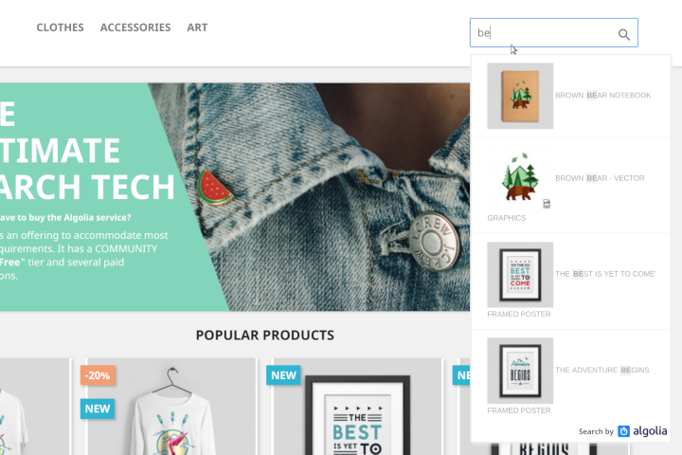Viewport: 682px width, 455px height.
Task: Click the Adventure Begins poster thumbnail
Action: 520,371
